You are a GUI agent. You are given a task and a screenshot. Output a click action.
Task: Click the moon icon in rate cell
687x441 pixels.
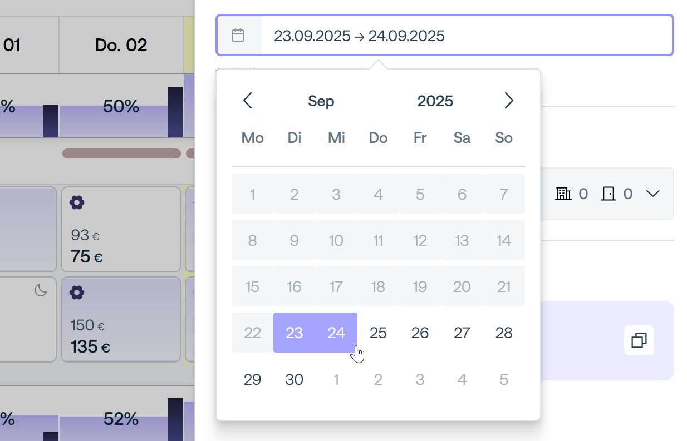41,290
